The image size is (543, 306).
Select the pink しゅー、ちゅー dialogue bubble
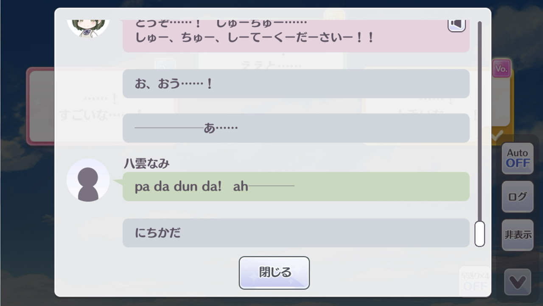[x=296, y=36]
